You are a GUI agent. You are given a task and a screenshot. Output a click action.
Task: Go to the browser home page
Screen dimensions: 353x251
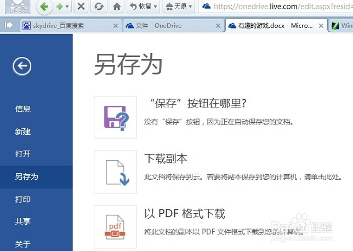117,7
